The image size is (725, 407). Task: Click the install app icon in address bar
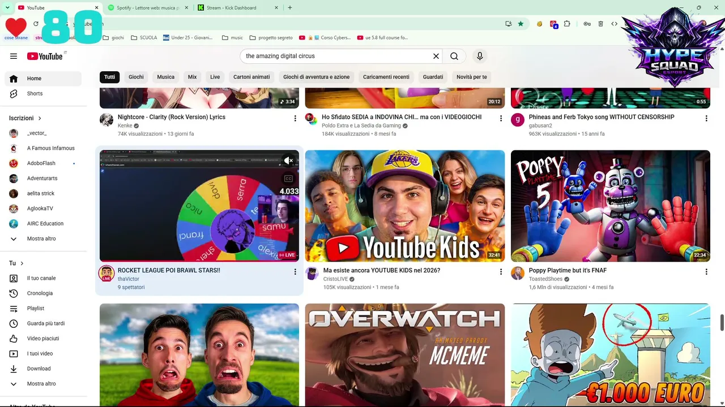click(x=509, y=24)
